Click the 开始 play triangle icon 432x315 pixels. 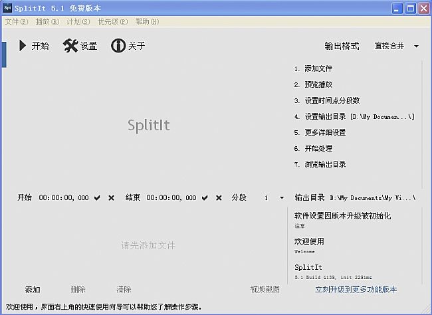(23, 46)
